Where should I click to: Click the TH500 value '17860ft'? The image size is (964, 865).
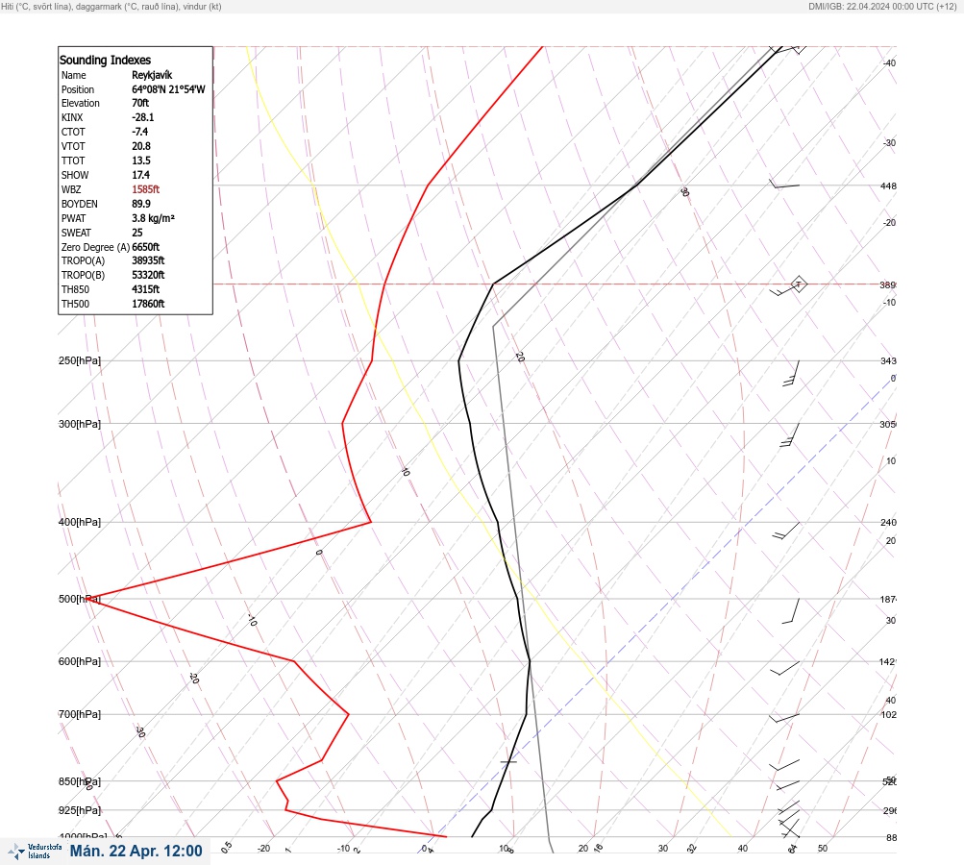click(x=148, y=304)
